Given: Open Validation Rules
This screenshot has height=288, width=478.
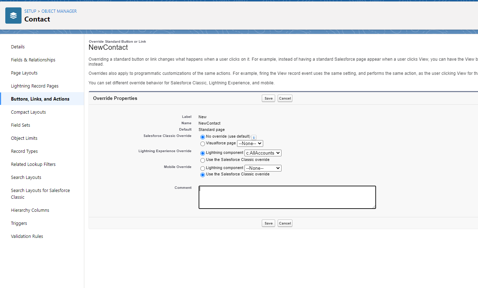Looking at the screenshot, I should coord(27,236).
